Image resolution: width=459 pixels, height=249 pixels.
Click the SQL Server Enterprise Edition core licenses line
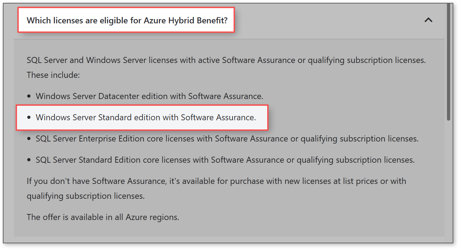tap(227, 139)
